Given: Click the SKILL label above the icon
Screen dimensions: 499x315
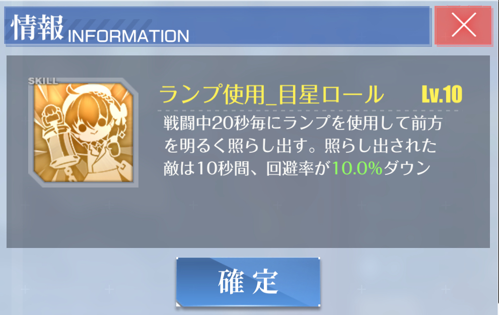Looking at the screenshot, I should (43, 81).
